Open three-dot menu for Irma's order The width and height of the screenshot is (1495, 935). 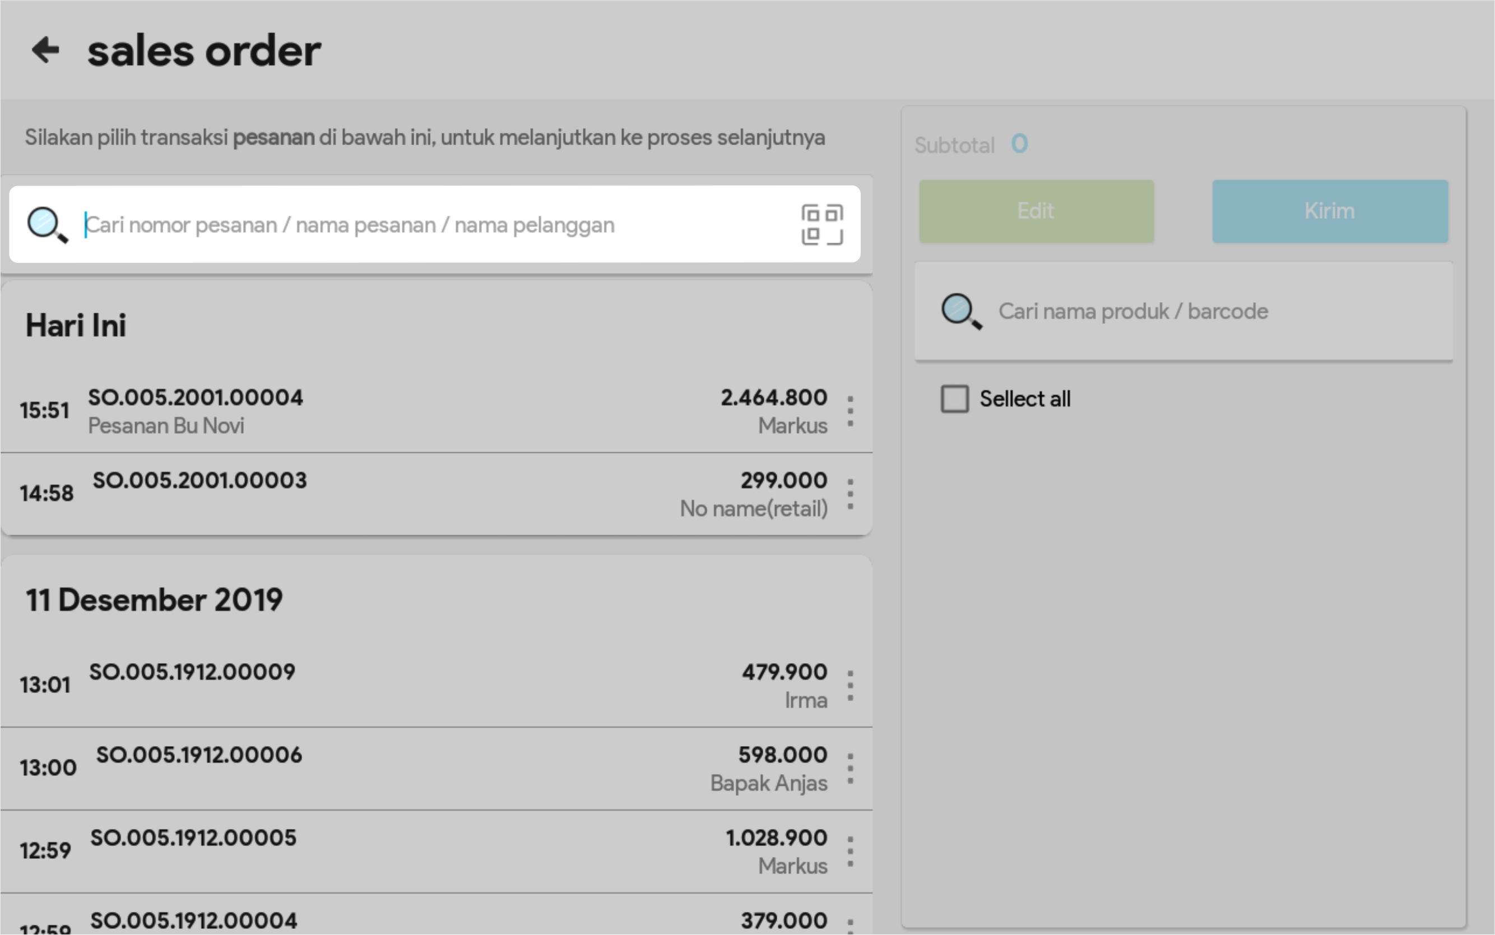pyautogui.click(x=851, y=686)
